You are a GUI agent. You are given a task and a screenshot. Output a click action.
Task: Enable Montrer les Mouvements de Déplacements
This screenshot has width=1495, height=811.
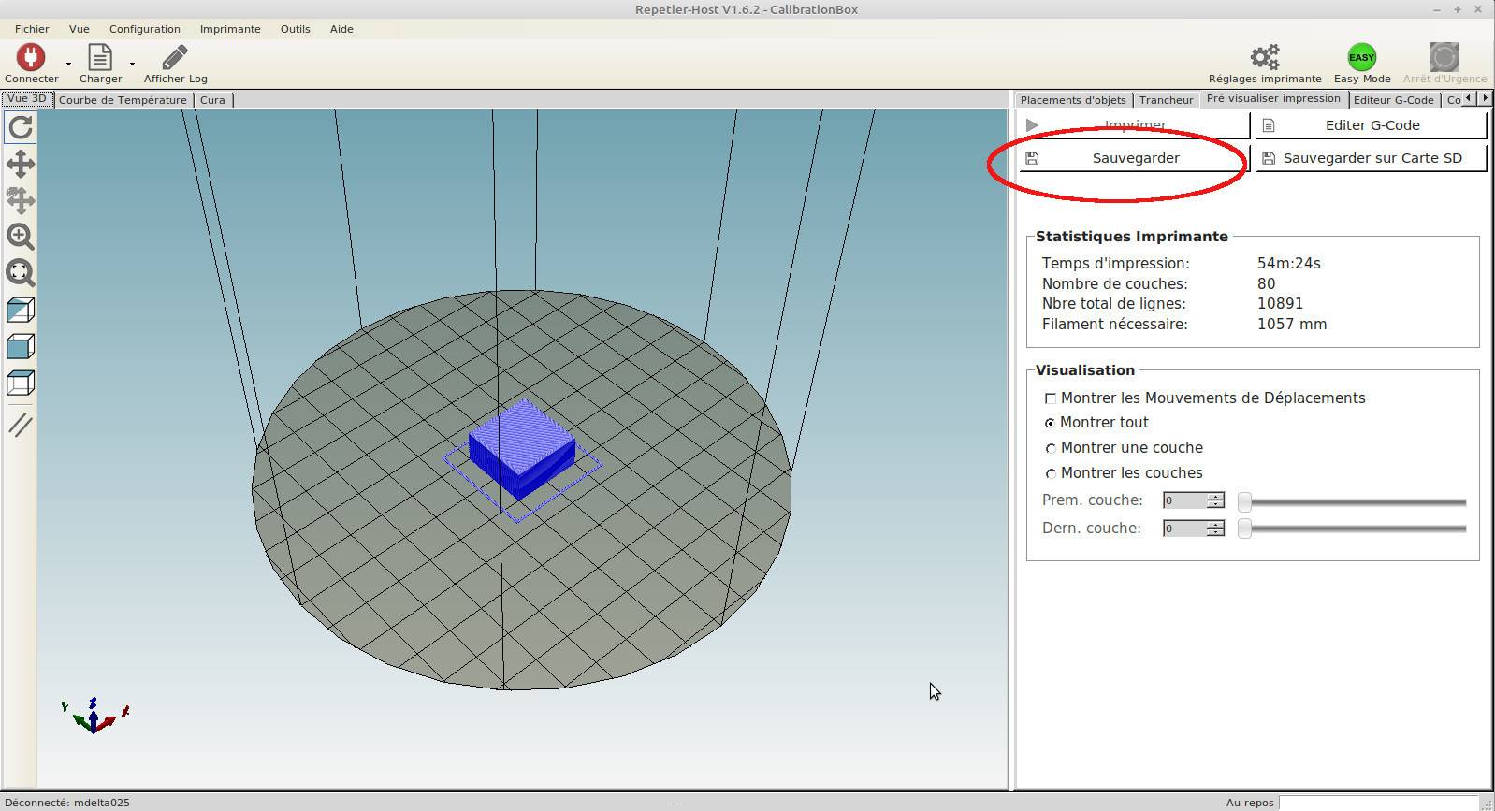(x=1051, y=398)
